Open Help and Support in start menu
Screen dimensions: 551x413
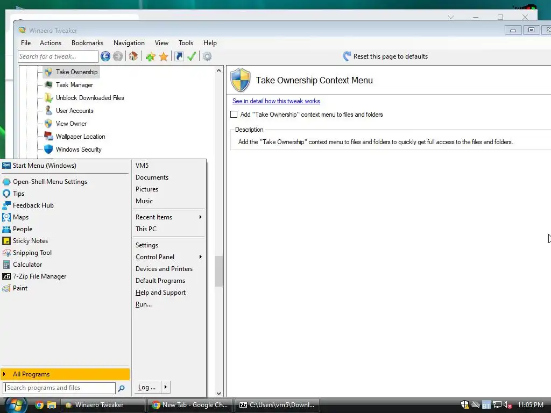point(160,293)
